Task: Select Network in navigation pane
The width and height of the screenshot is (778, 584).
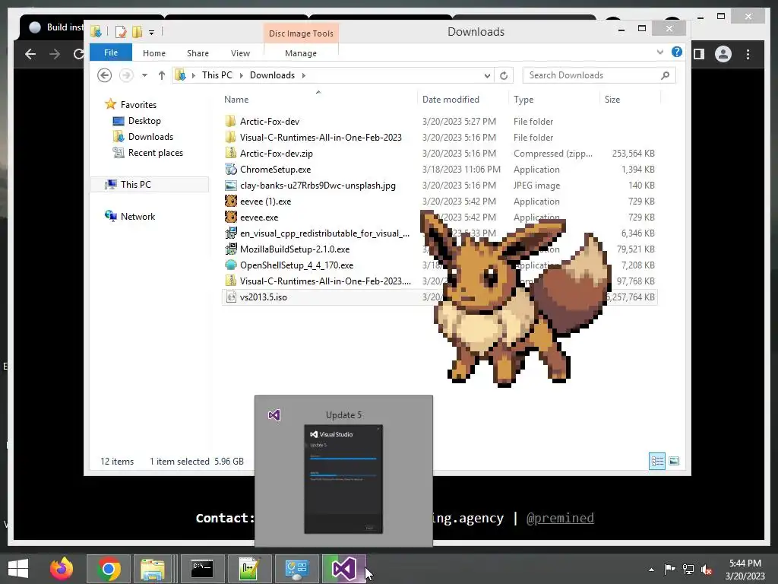Action: coord(138,217)
